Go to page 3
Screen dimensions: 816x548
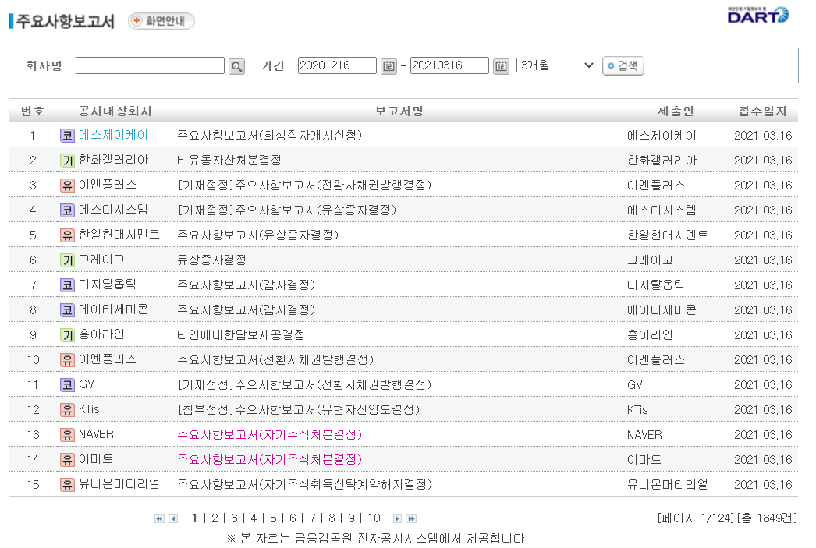point(234,518)
